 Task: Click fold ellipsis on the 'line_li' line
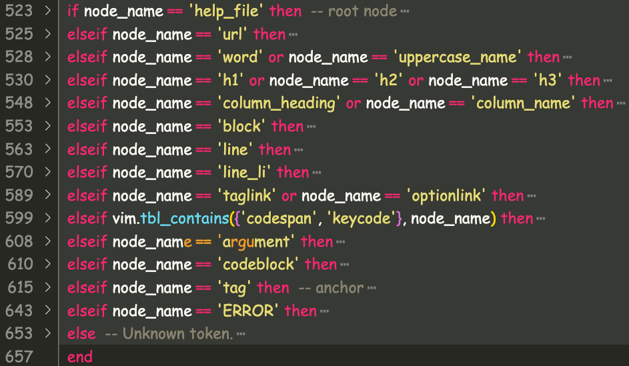(x=317, y=173)
